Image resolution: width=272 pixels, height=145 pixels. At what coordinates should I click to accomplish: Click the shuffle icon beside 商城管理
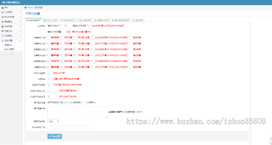2,22
